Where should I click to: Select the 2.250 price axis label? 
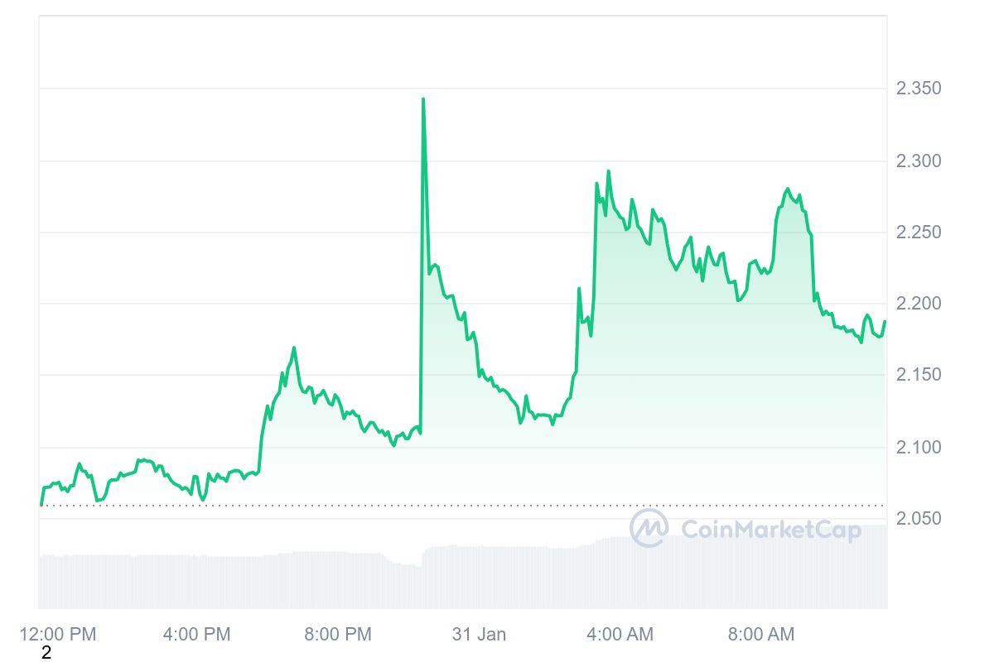click(918, 233)
